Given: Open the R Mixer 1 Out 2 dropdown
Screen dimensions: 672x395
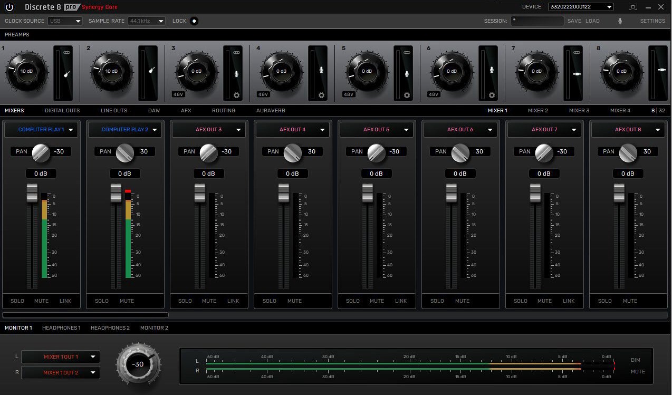Looking at the screenshot, I should (61, 373).
